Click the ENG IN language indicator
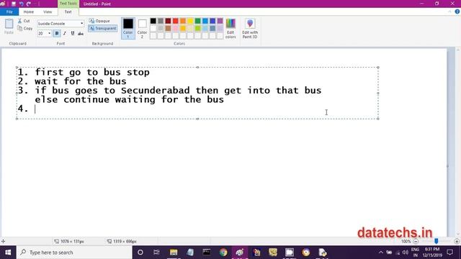461x259 pixels. 415,253
